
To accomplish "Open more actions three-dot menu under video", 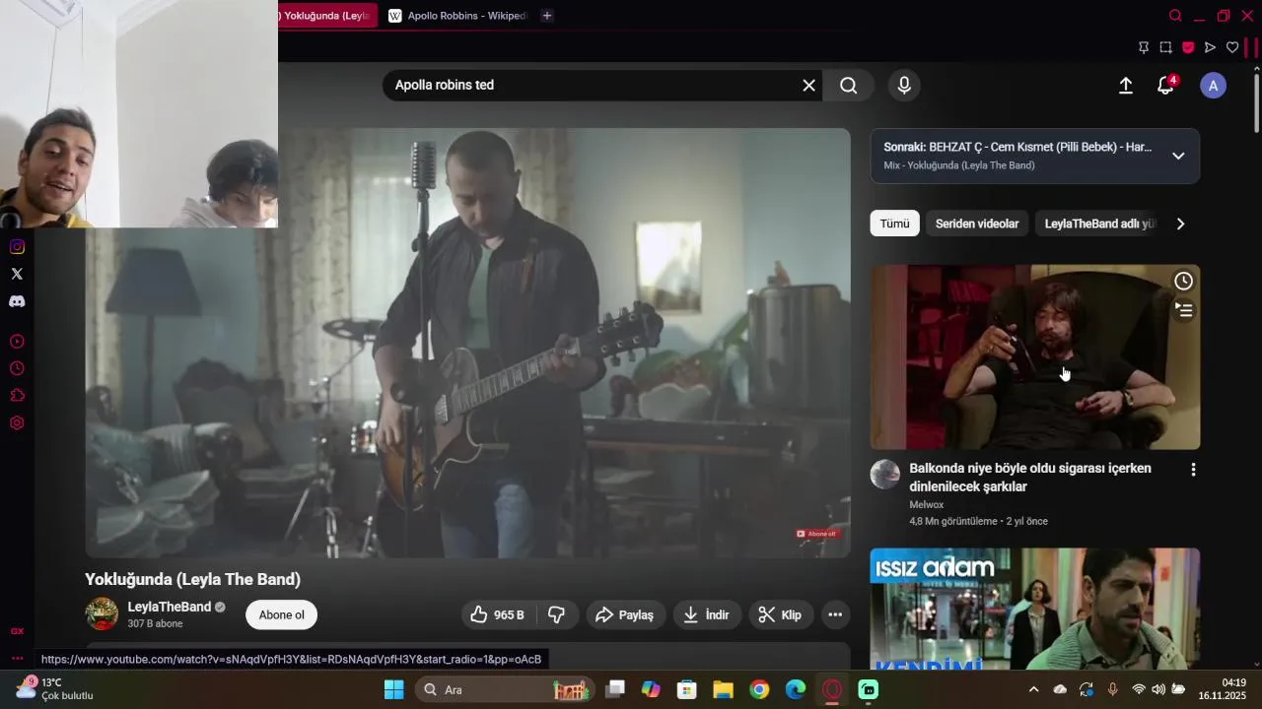I will coord(835,614).
